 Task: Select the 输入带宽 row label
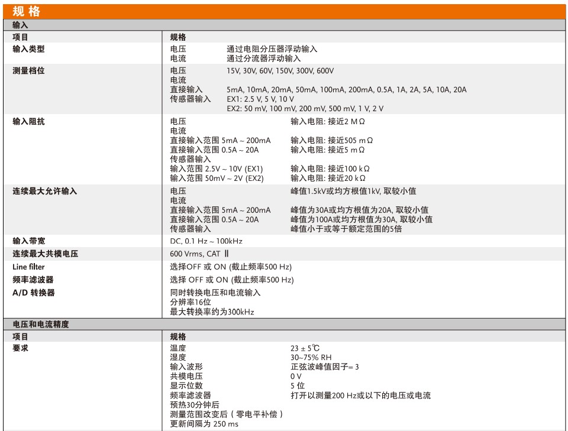click(x=28, y=241)
